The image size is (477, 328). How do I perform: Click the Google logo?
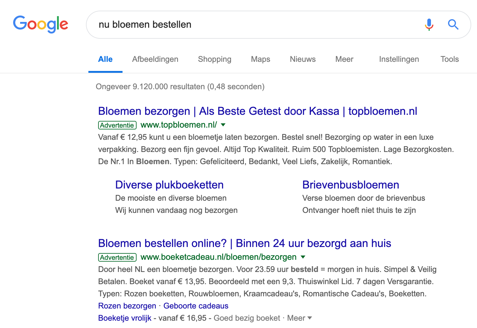[41, 24]
